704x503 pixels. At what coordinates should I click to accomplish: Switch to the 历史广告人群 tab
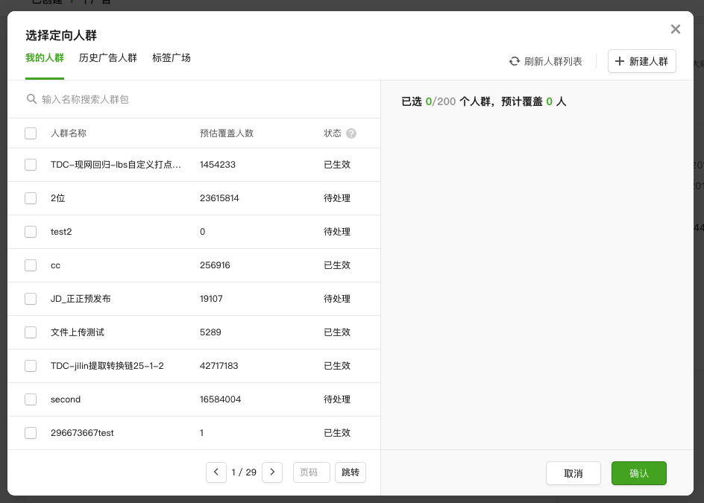pyautogui.click(x=108, y=57)
